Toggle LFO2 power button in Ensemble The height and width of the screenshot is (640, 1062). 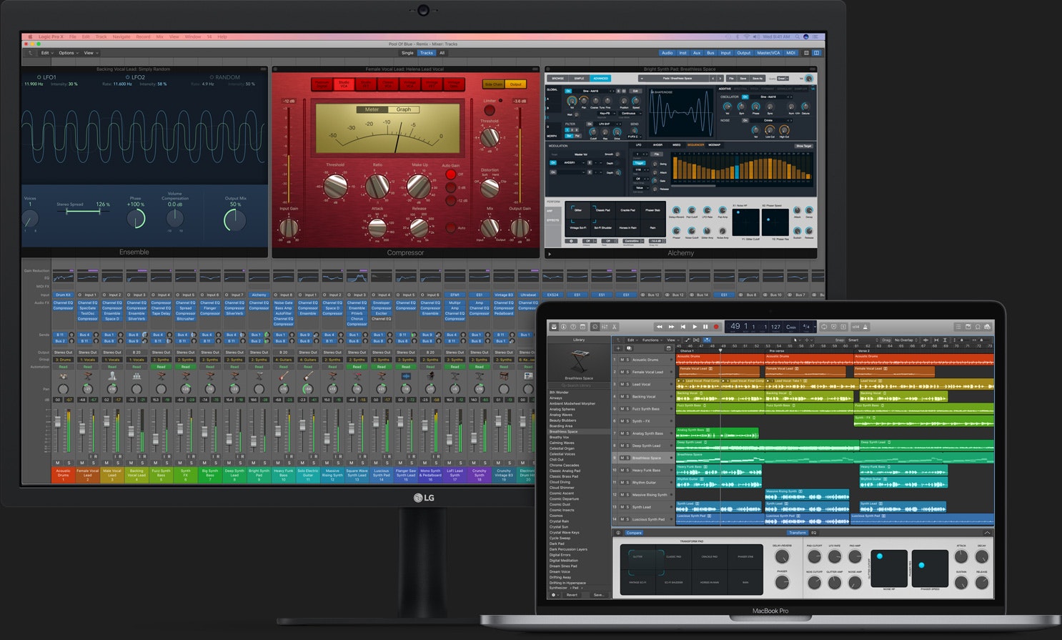(128, 77)
